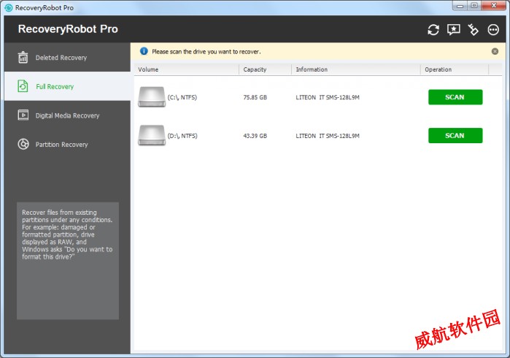Image resolution: width=510 pixels, height=358 pixels.
Task: Scan the C: drive
Action: coord(455,97)
